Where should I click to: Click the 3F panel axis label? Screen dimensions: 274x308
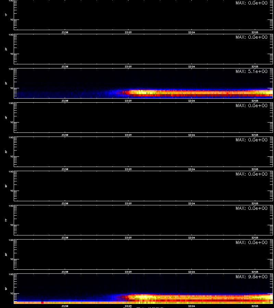6,83
